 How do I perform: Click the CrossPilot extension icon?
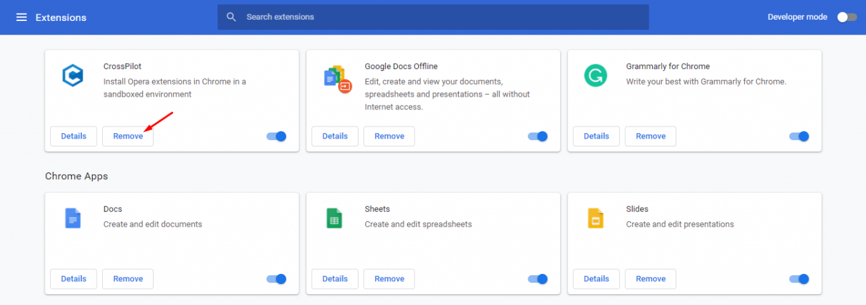tap(72, 75)
